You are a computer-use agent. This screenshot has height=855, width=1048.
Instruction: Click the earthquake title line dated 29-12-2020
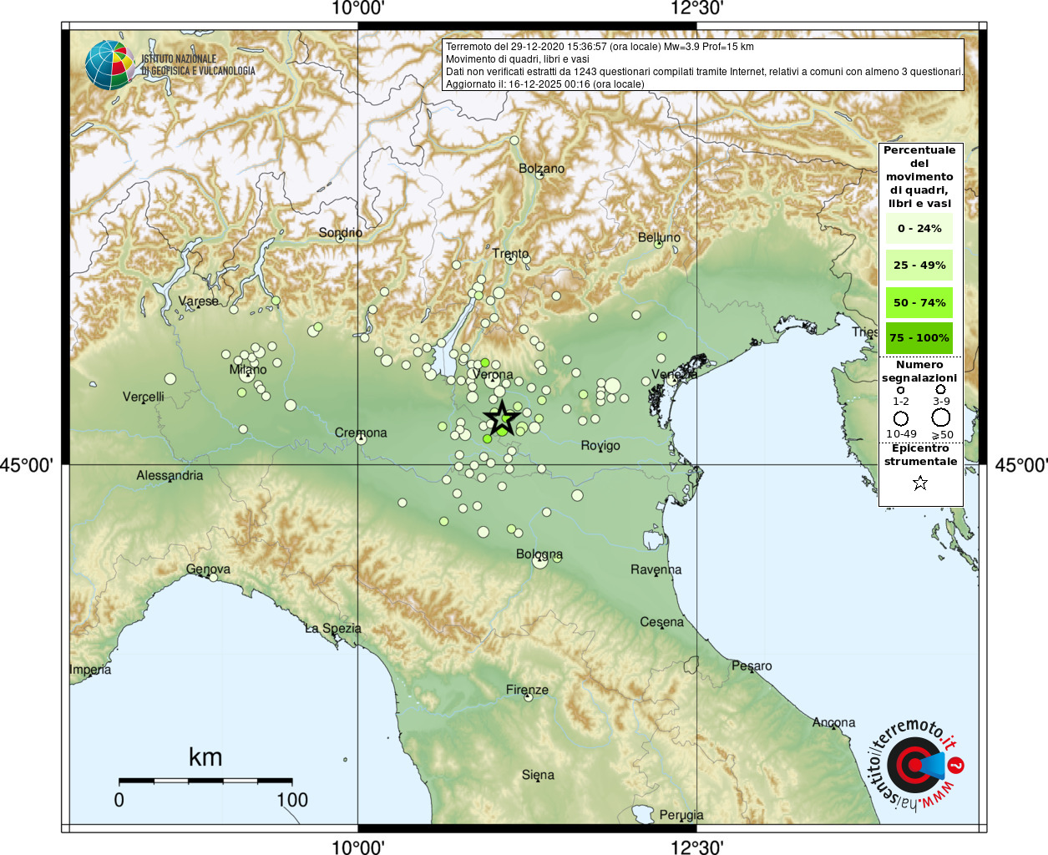tap(600, 47)
